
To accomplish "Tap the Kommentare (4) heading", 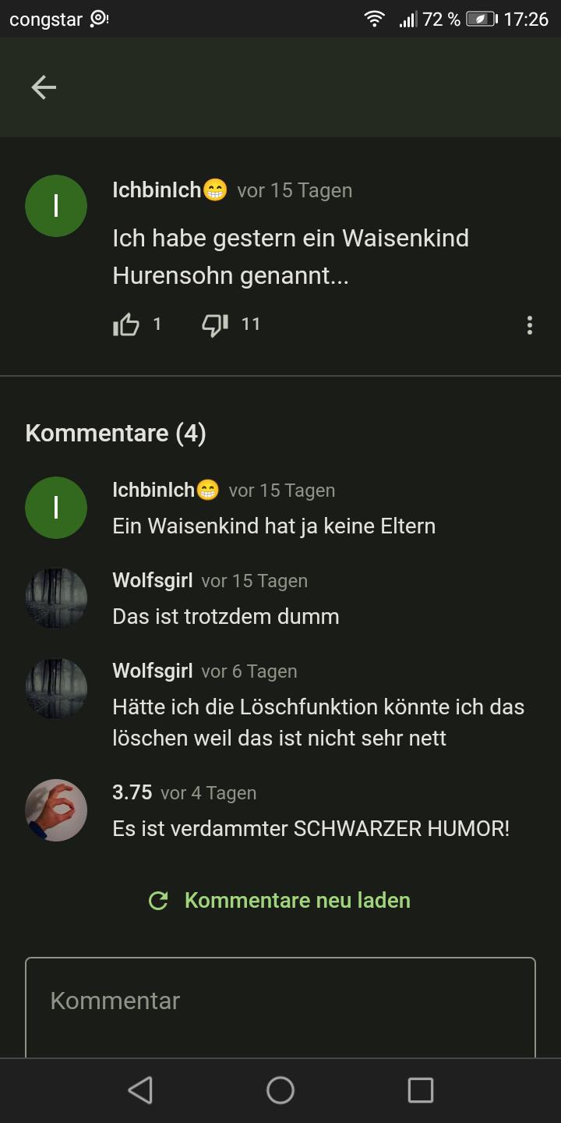I will [x=115, y=433].
